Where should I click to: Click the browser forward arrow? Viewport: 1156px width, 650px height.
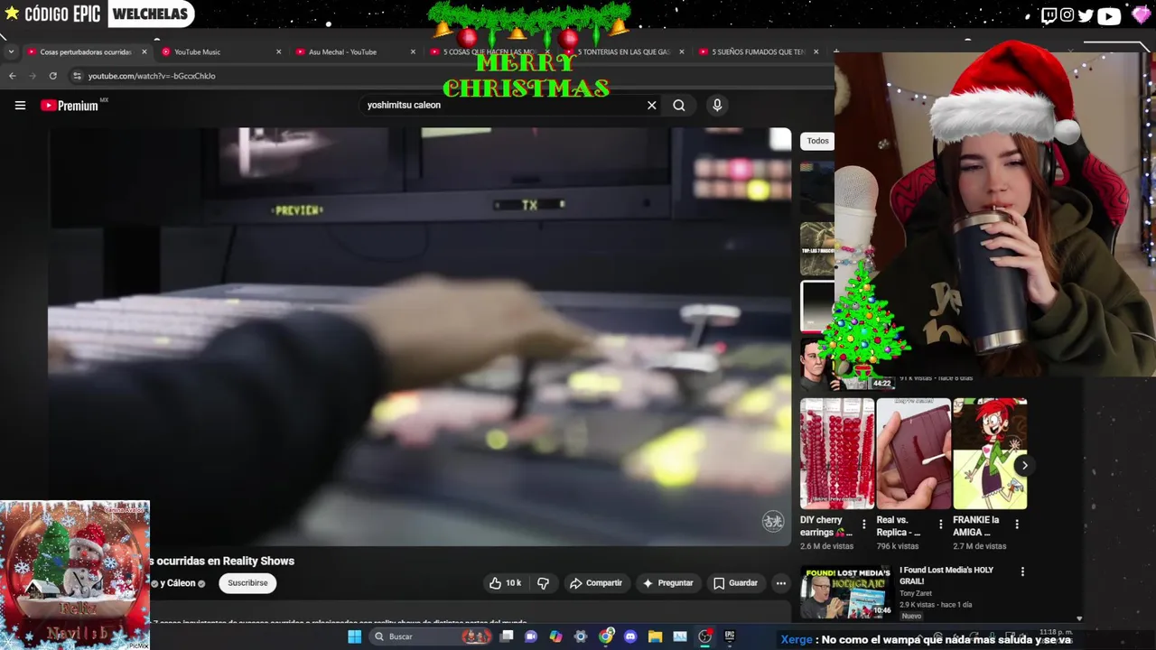point(33,76)
